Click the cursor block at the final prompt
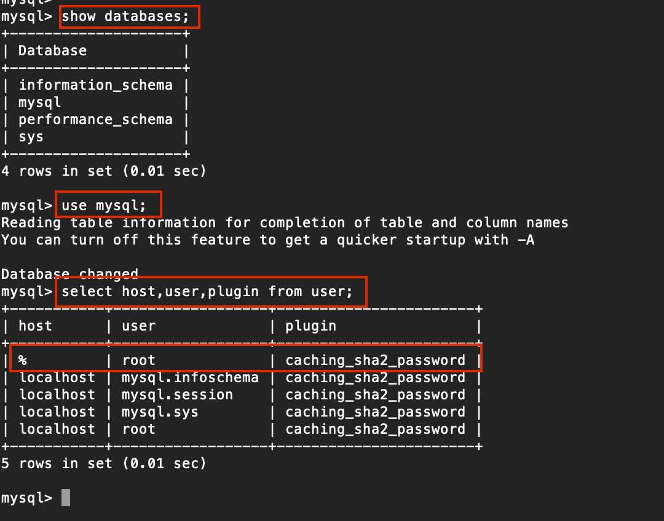Screen dimensions: 664x521 click(x=66, y=498)
